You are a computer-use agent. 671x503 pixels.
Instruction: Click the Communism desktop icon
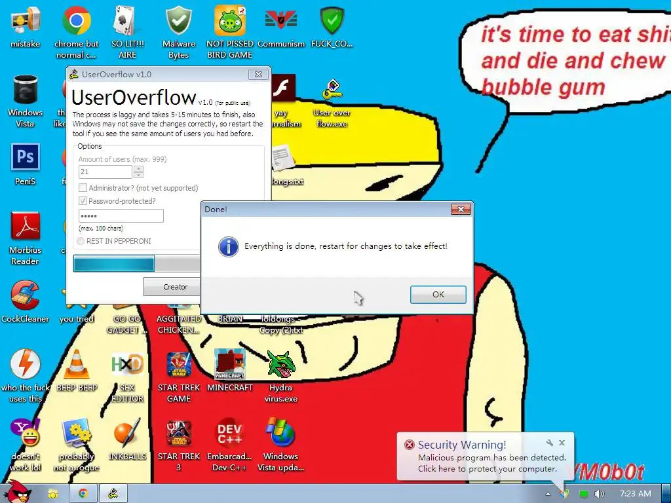point(280,21)
